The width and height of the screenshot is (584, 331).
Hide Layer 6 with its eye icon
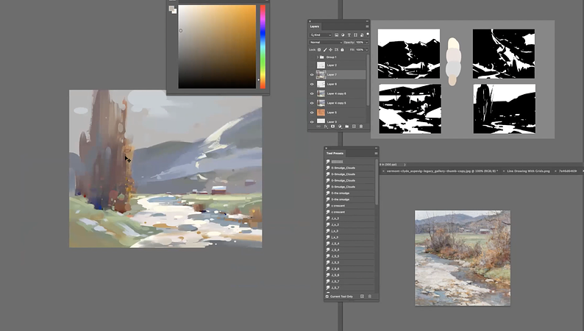click(312, 84)
